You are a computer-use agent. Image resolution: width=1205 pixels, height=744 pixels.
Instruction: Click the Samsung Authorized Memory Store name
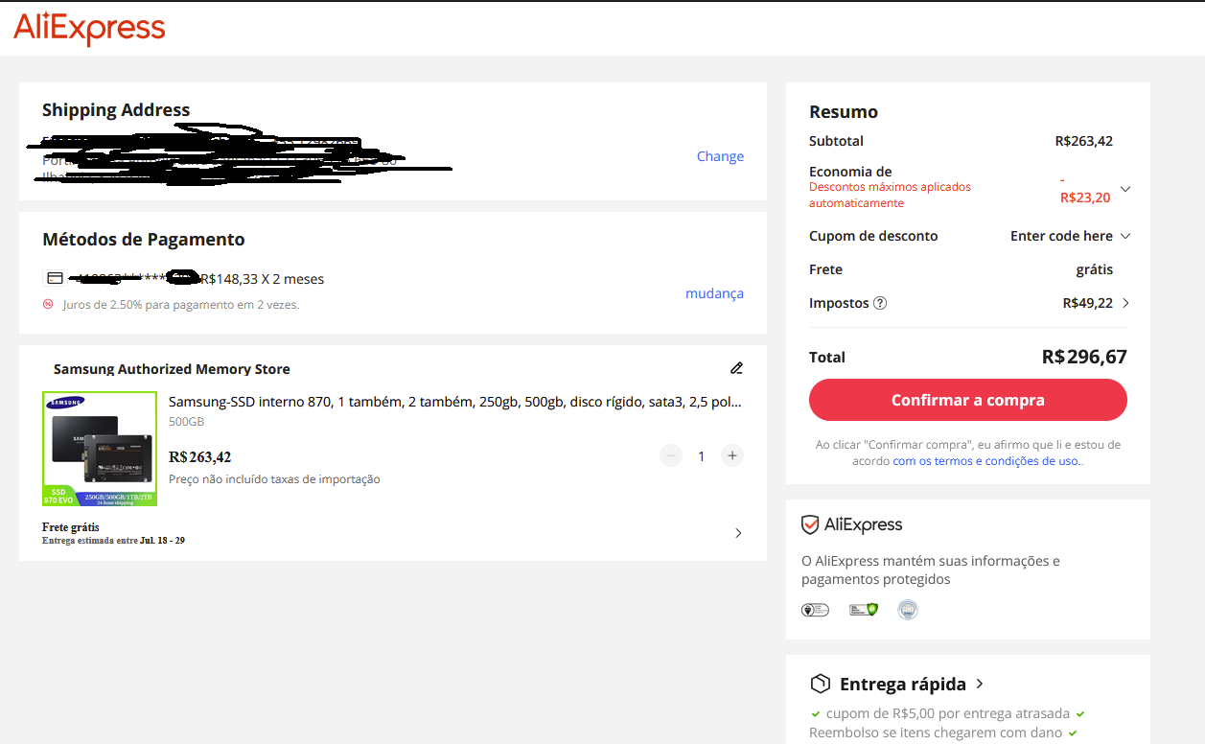[172, 369]
